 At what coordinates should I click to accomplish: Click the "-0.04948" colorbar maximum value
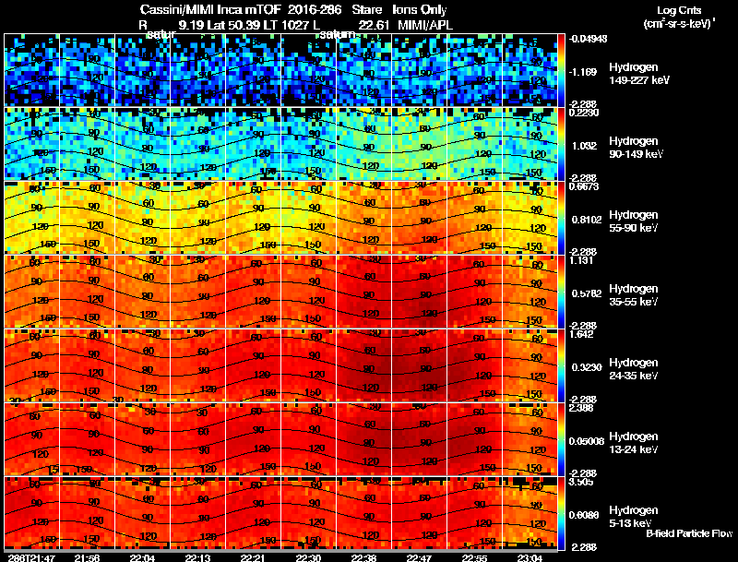[588, 39]
